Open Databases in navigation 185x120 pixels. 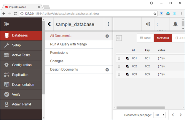tap(21, 36)
